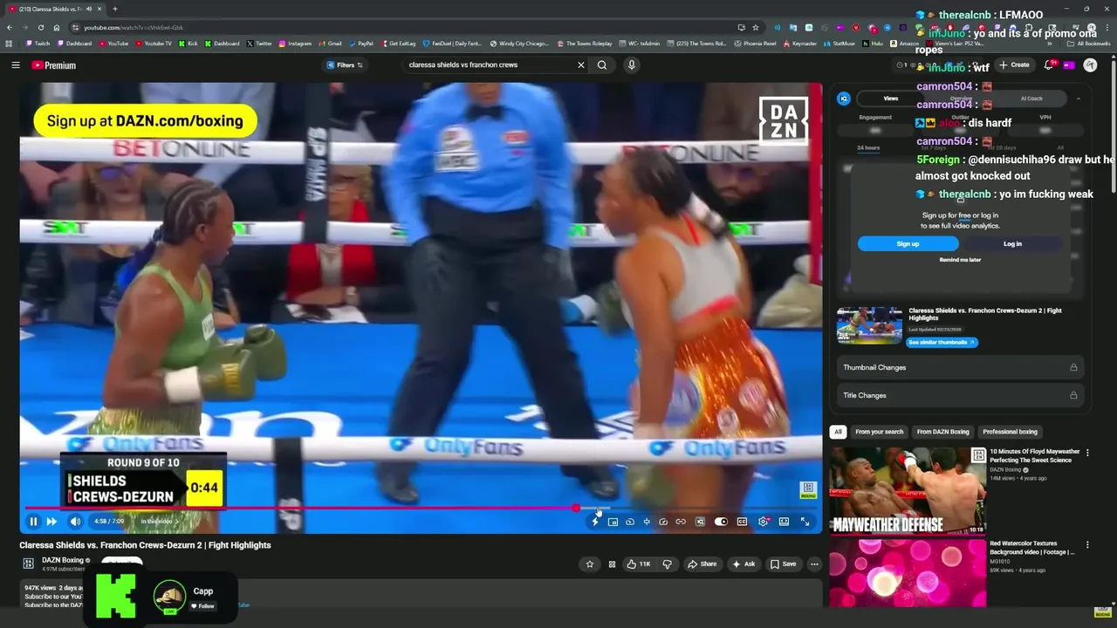Viewport: 1117px width, 628px height.
Task: Click the link icon in player controls
Action: click(x=681, y=522)
